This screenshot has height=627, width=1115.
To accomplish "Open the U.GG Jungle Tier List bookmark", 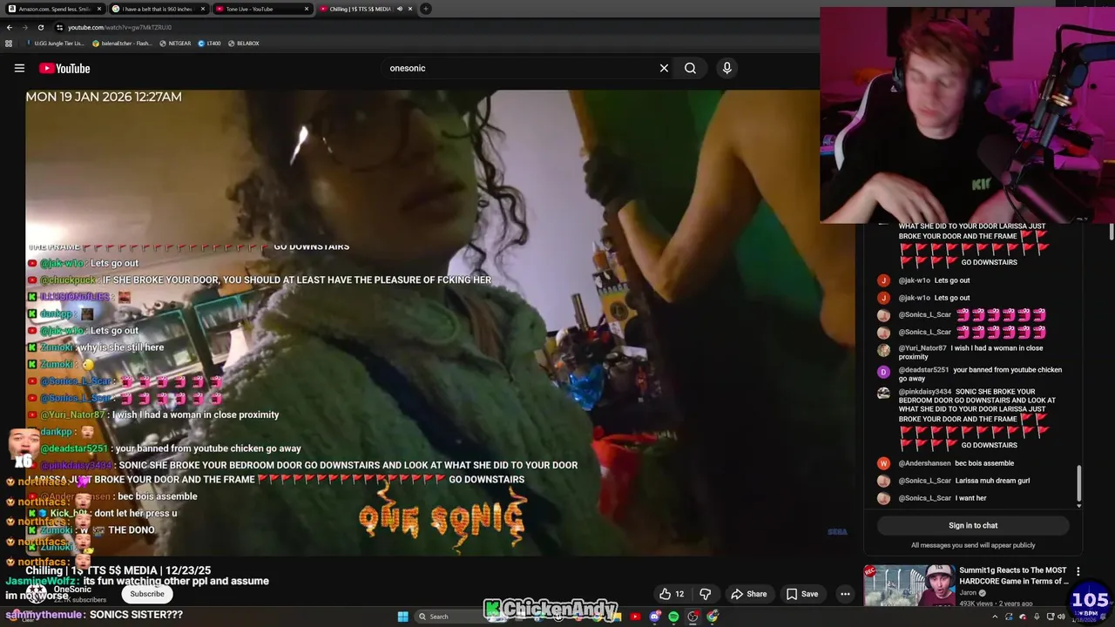I will click(x=54, y=43).
